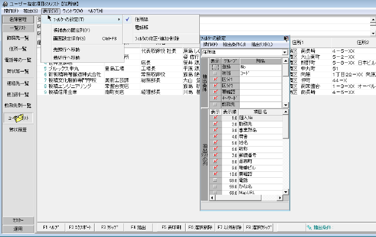This screenshot has height=237, width=376.
Task: Click left arrow of filter dialog horizontal scrollbar
Action: tap(212, 198)
